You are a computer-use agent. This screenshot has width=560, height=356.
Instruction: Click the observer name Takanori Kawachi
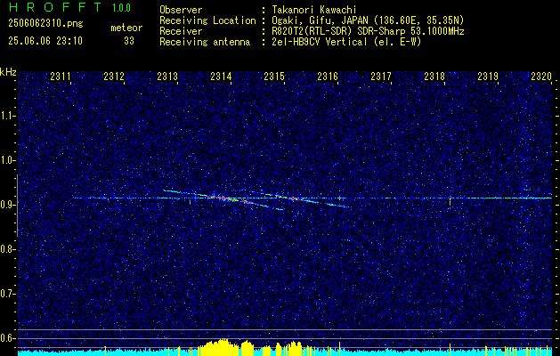tap(312, 10)
